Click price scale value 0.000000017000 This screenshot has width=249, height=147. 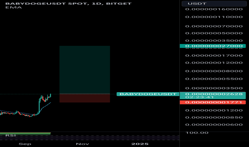coord(214,56)
